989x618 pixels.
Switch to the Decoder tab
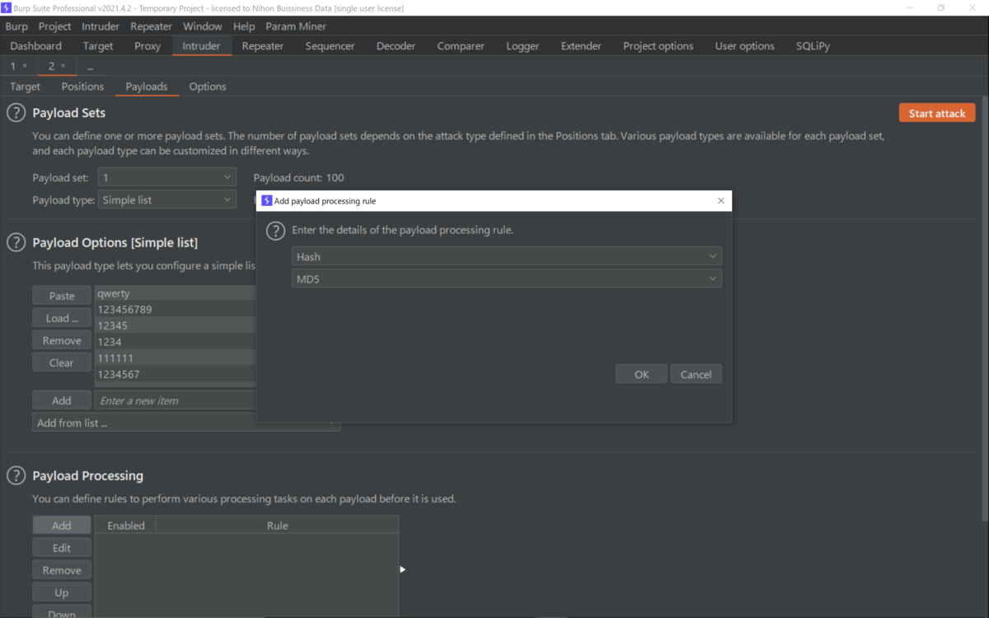click(x=396, y=46)
